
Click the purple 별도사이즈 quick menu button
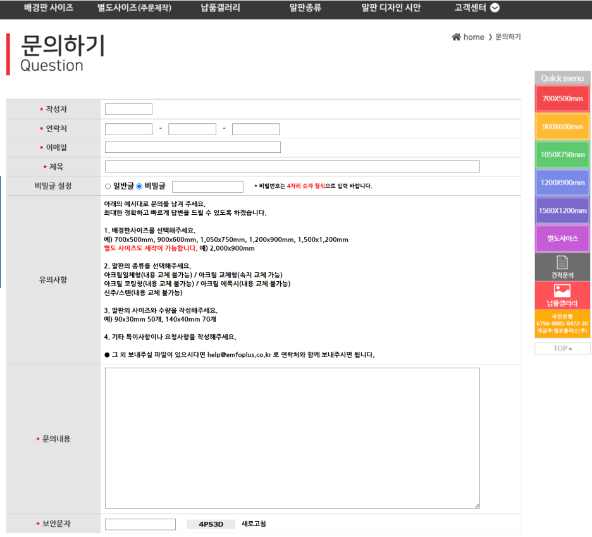click(x=562, y=238)
